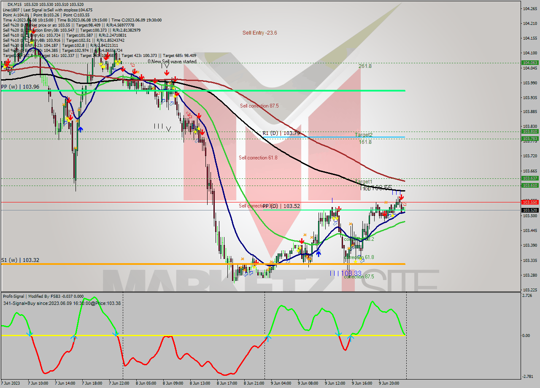Click the green 104.063 price tag on axis
Screen dimensions: 540x388
point(530,62)
